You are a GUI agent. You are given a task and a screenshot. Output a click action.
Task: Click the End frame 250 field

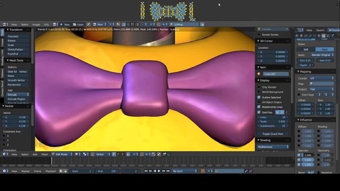107,171
